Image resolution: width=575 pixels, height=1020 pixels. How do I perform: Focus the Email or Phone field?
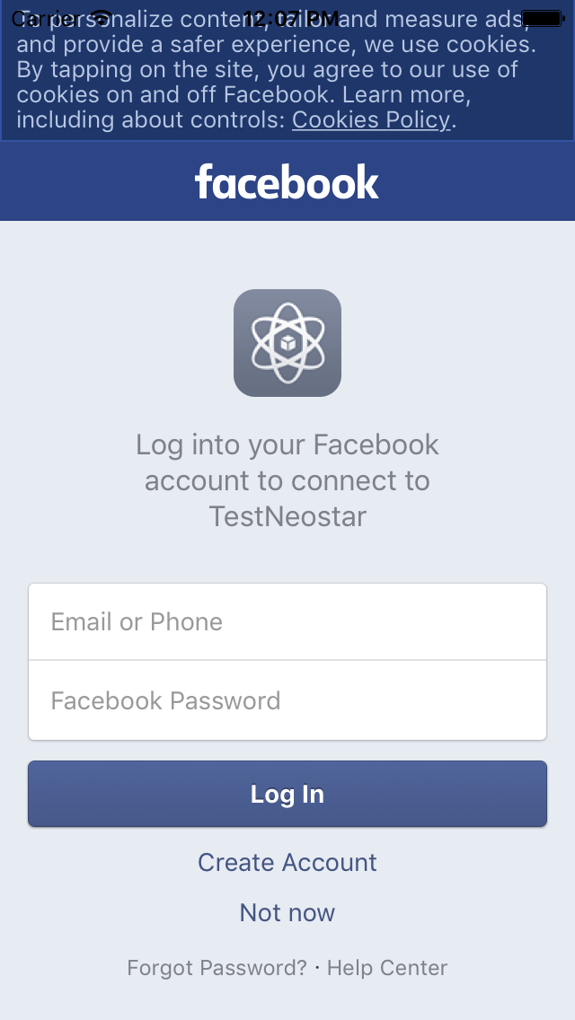pyautogui.click(x=287, y=622)
